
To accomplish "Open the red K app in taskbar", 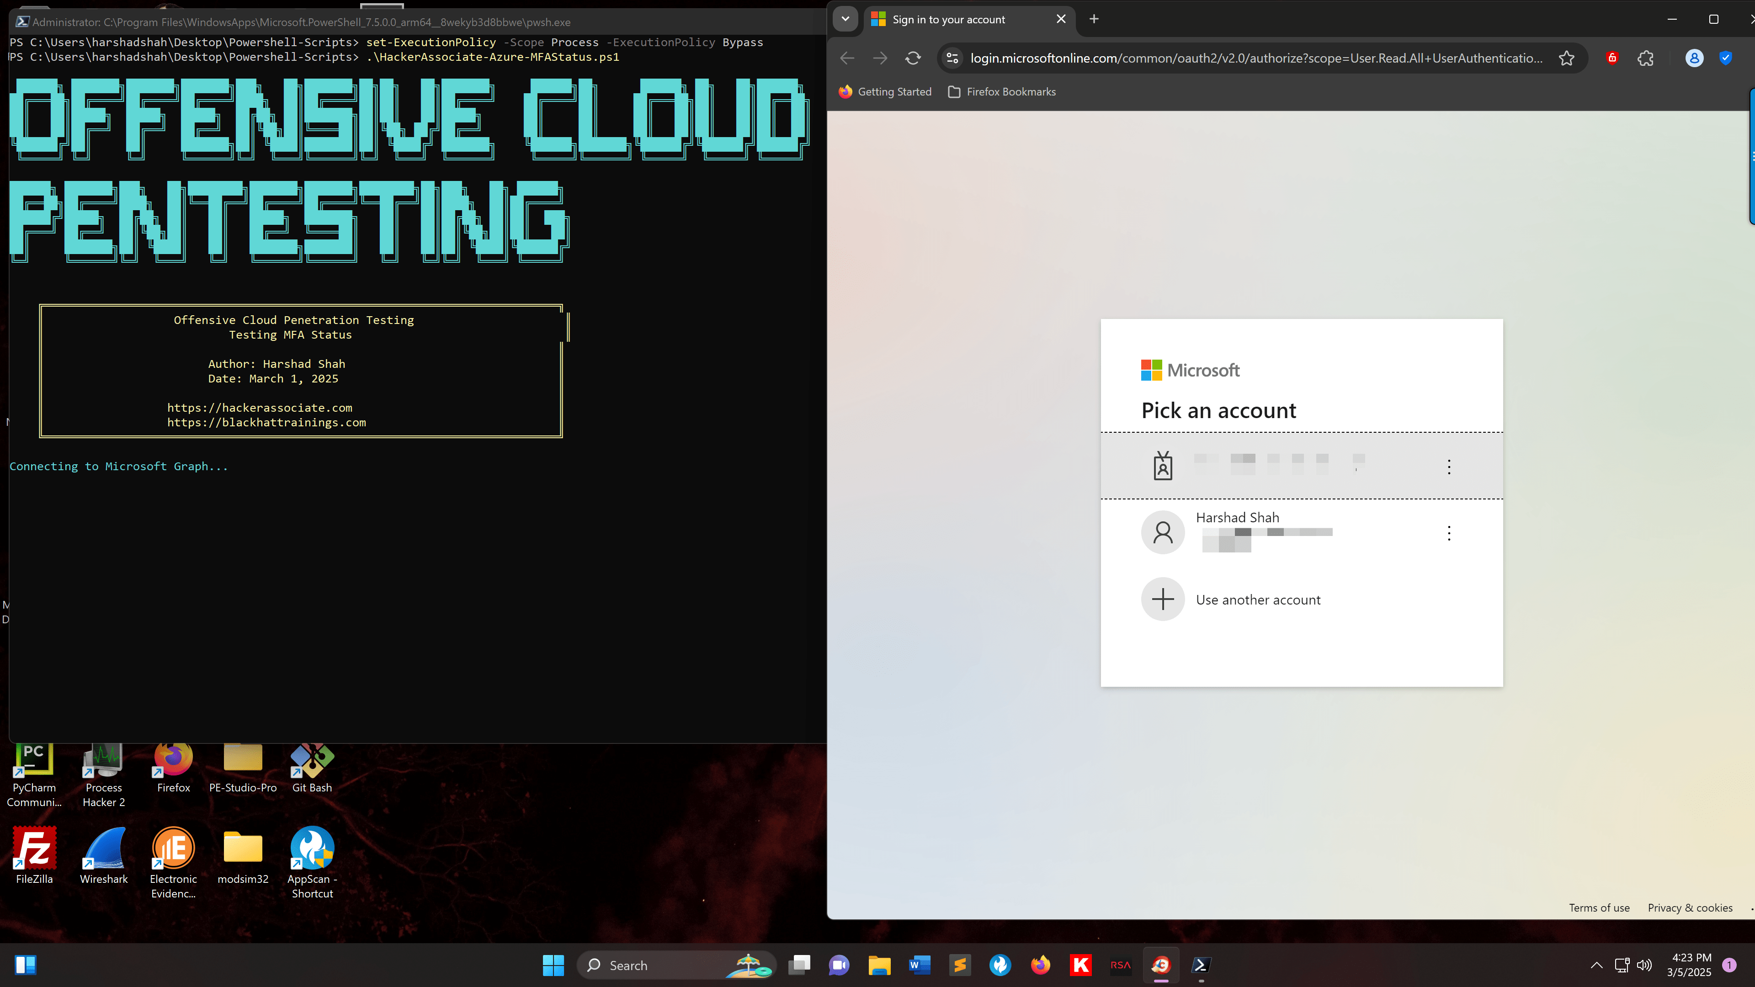I will coord(1080,965).
